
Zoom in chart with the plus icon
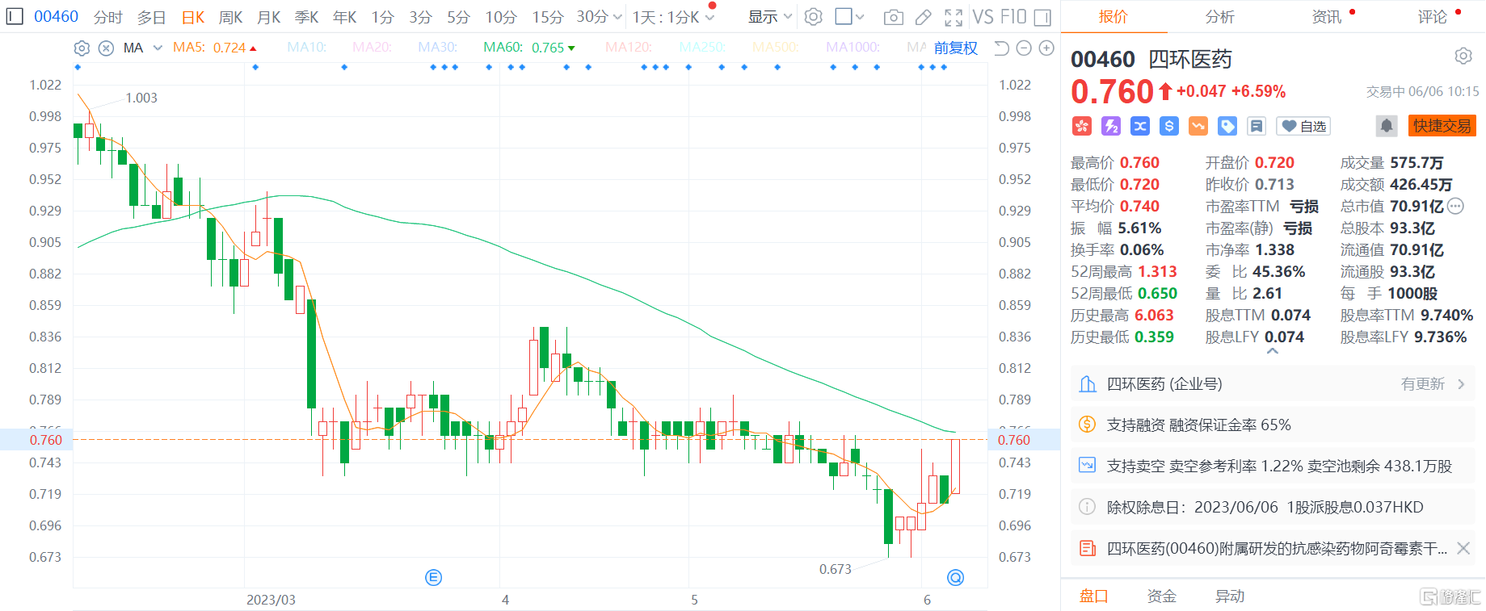click(x=1046, y=48)
